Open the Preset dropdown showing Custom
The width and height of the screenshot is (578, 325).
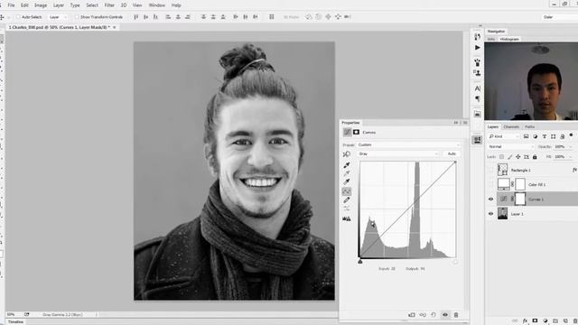(x=408, y=144)
